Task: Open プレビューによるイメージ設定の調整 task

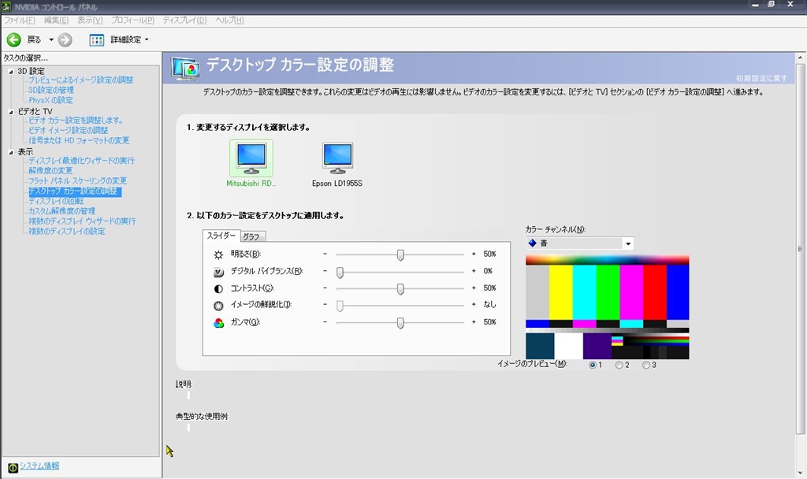Action: click(81, 80)
